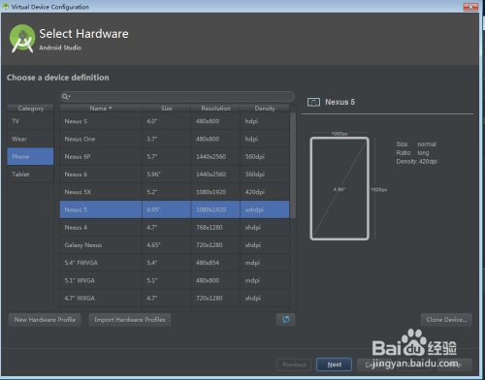This screenshot has height=380, width=485.
Task: Select the 4.7" WXGA device row
Action: [x=175, y=298]
